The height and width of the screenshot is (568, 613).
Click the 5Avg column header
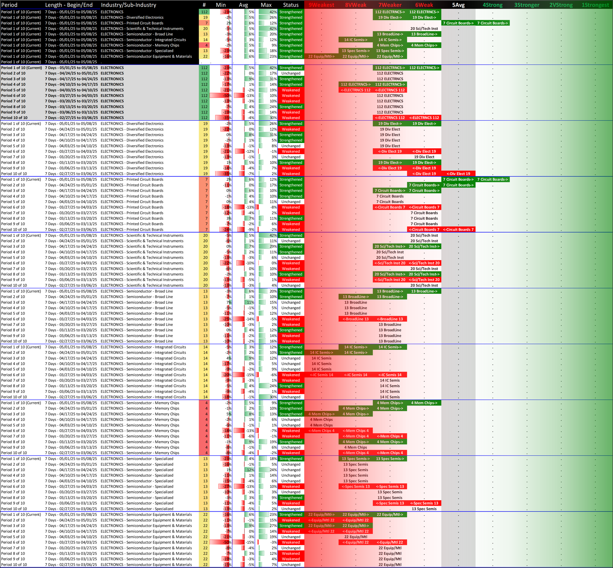tap(458, 5)
